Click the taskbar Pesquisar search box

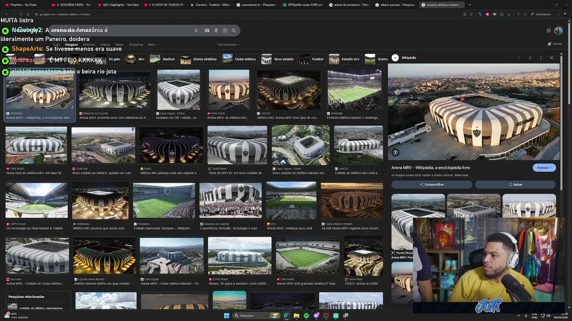[x=257, y=316]
